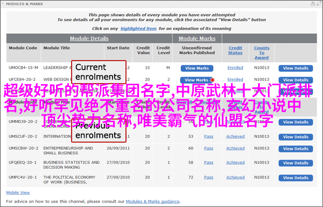The width and height of the screenshot is (323, 207).
Task: Click the print icon in panel header
Action: click(x=313, y=4)
